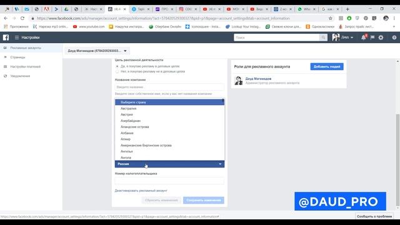Image resolution: width=400 pixels, height=225 pixels.
Task: Open www.youtube.com bookmark
Action: [x=89, y=26]
